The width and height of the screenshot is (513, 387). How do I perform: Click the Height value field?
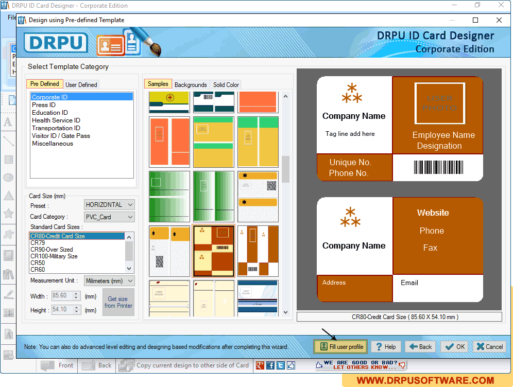pyautogui.click(x=62, y=309)
